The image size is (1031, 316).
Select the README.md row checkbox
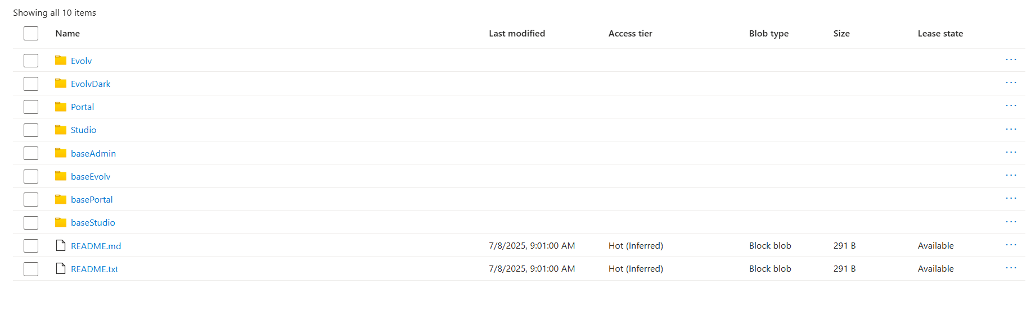click(31, 246)
